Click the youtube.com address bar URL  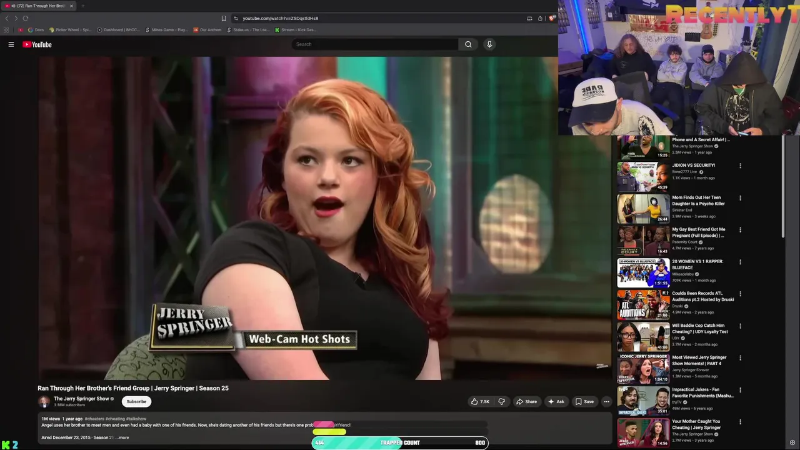(281, 18)
